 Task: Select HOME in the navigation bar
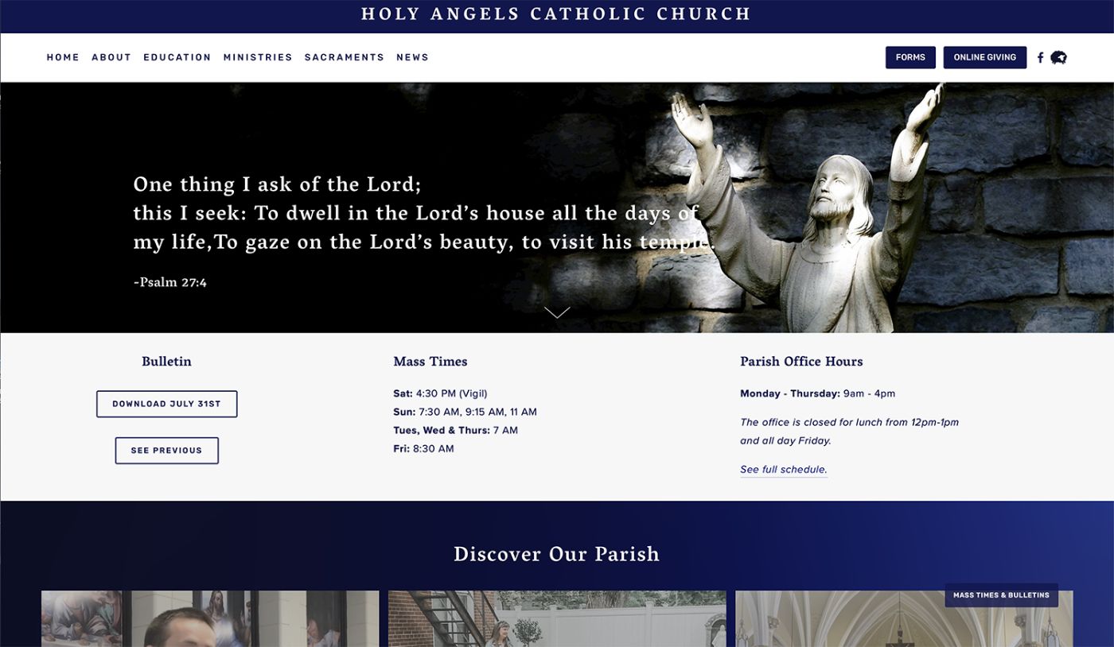pos(63,56)
